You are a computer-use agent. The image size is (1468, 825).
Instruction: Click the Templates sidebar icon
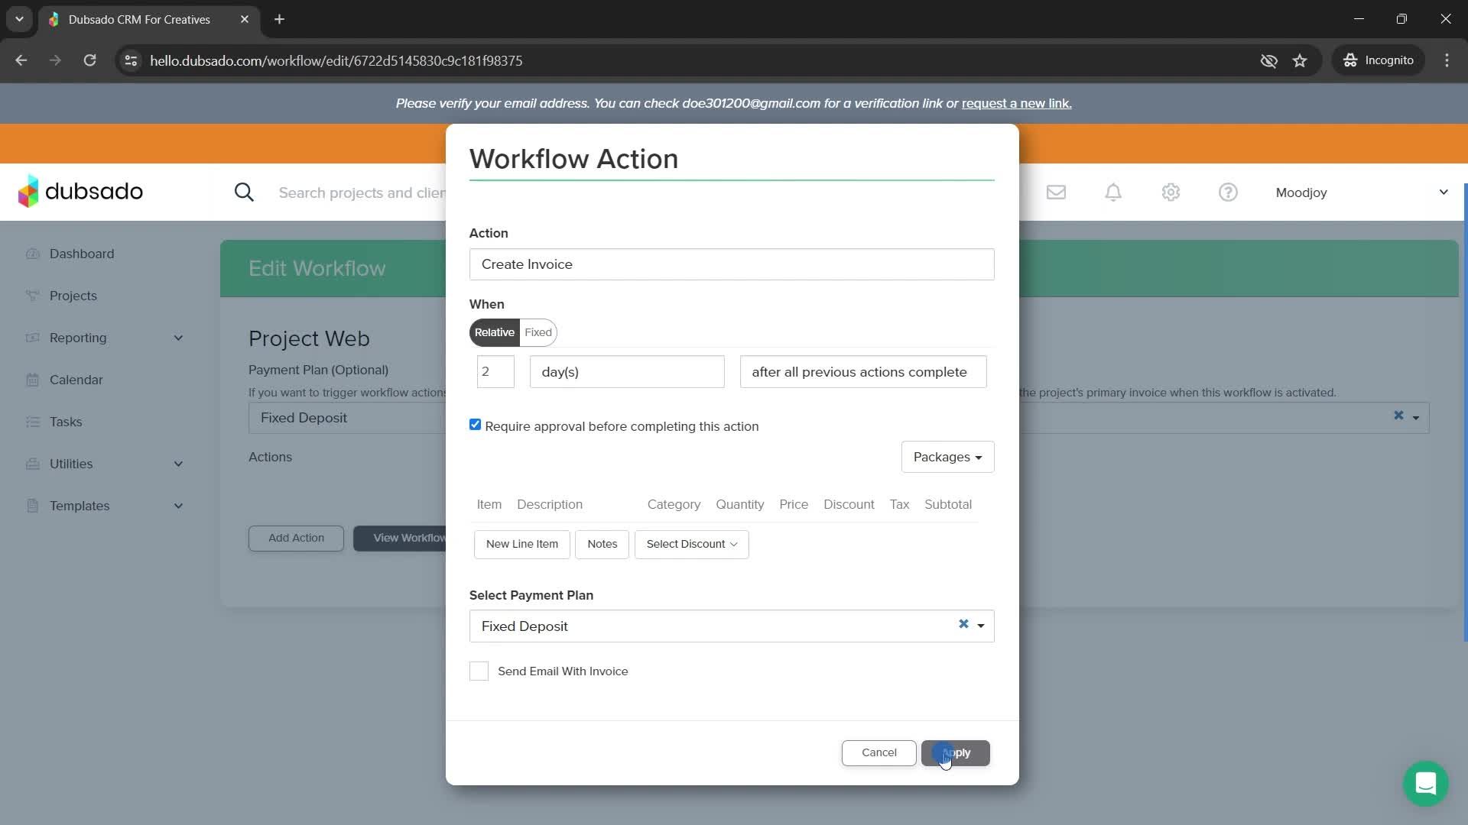tap(32, 506)
